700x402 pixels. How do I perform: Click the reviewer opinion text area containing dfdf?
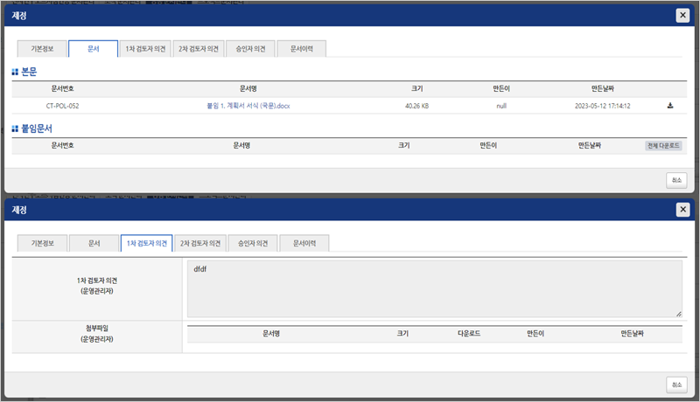click(434, 288)
